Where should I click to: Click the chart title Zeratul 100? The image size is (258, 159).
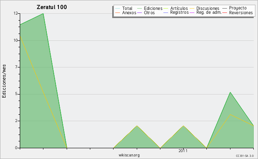(x=52, y=7)
